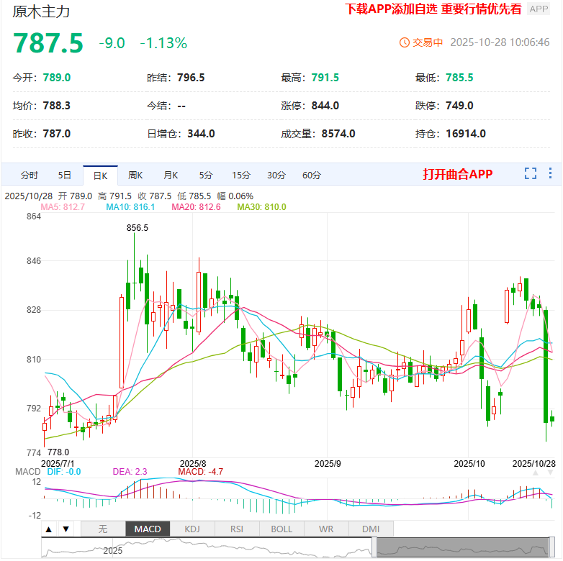The width and height of the screenshot is (563, 561).
Task: Switch to the 月K monthly chart
Action: 171,175
